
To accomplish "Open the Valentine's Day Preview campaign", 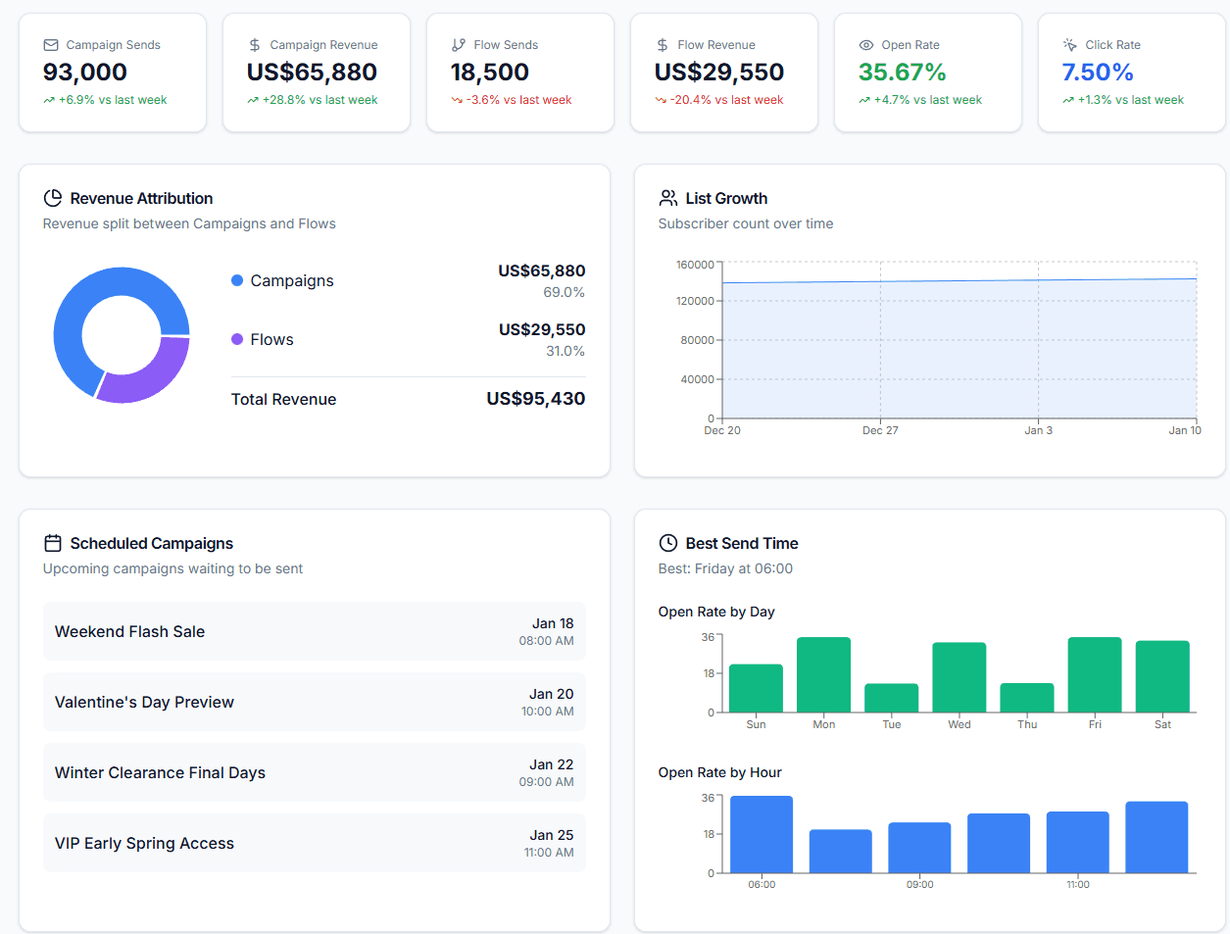I will 312,702.
